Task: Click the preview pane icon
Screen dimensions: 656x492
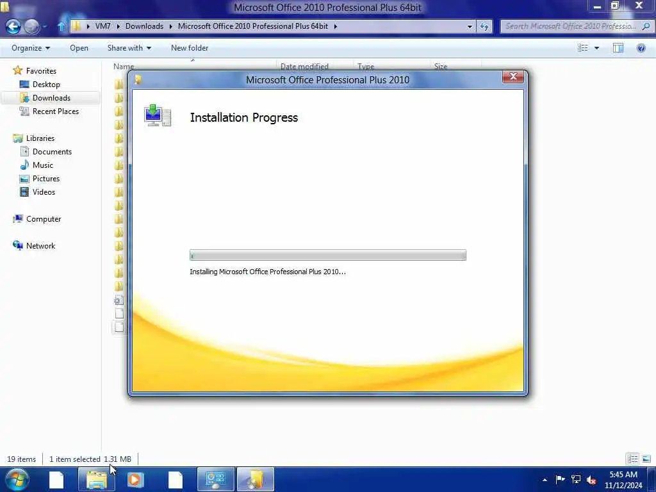Action: (x=618, y=48)
